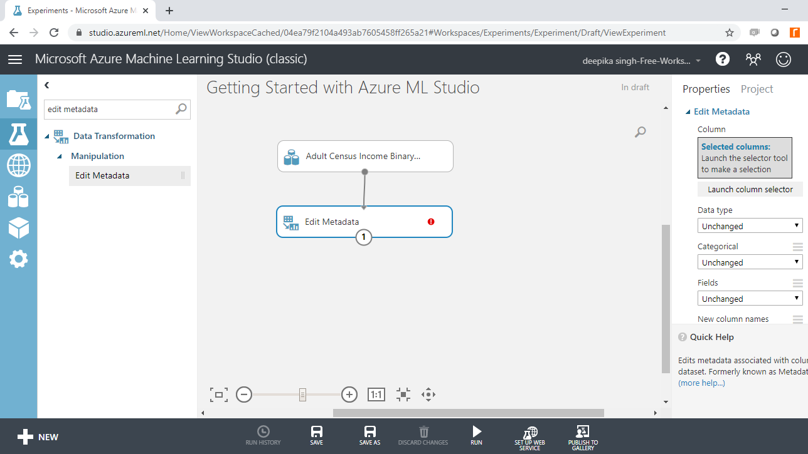Select the Adult Census Income Binary module

[365, 157]
